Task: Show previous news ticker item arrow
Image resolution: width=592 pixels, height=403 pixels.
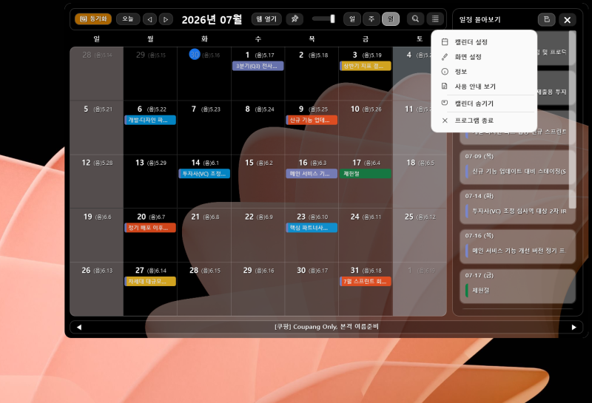Action: point(79,327)
